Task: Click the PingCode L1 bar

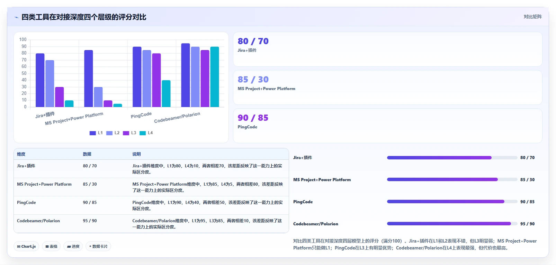Action: tap(137, 77)
